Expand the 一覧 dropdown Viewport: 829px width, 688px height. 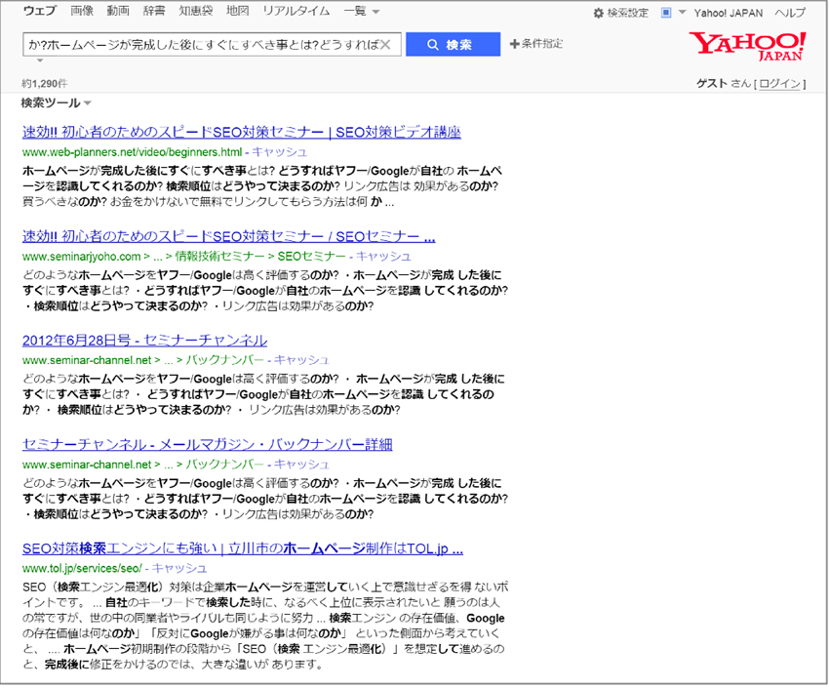tap(362, 11)
